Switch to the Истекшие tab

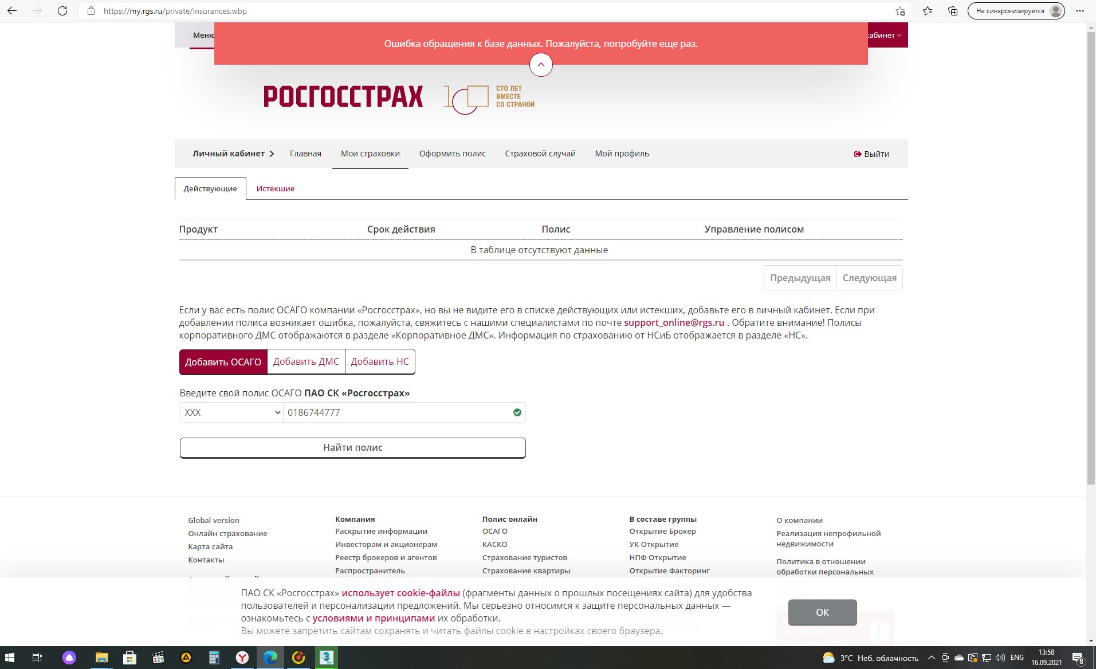click(276, 188)
